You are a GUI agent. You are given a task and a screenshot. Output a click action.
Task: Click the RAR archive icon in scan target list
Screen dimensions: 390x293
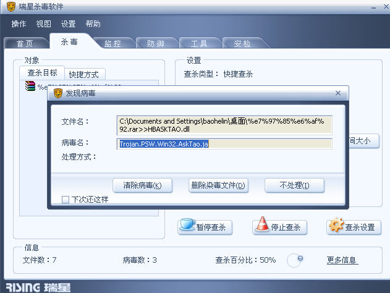(x=30, y=87)
